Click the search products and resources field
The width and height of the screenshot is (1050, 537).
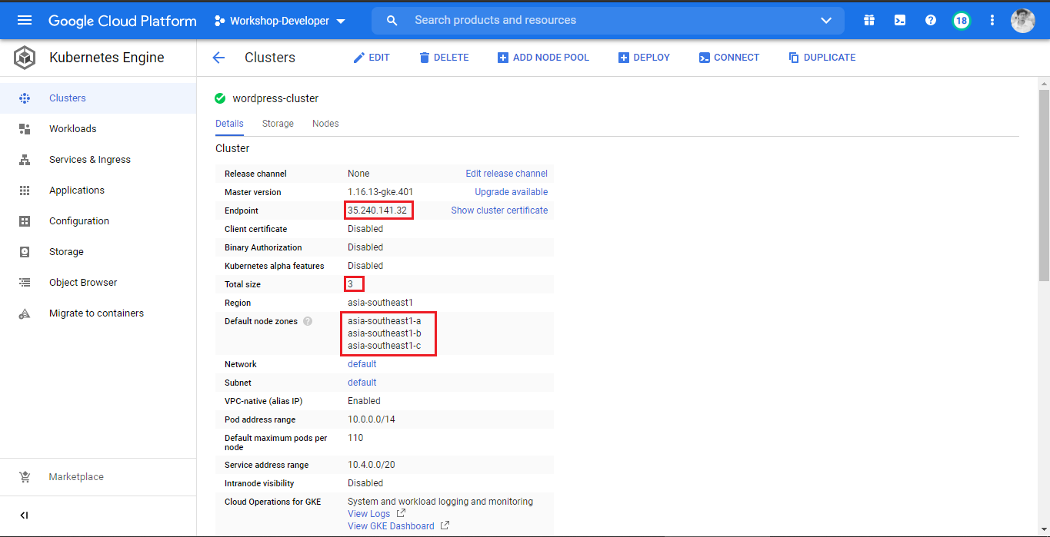coord(608,21)
